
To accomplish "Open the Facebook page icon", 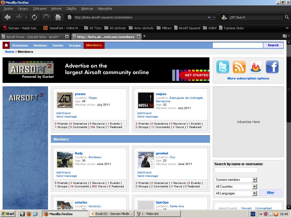I will pos(272,67).
